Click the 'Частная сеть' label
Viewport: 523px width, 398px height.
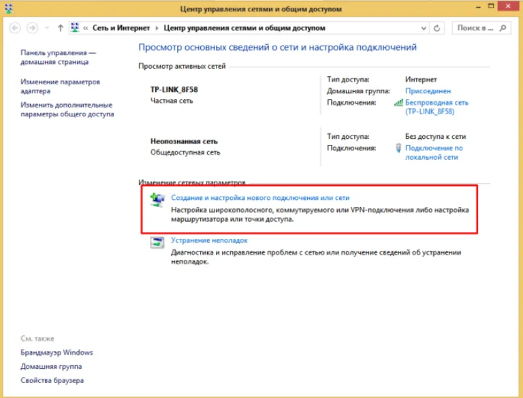click(x=172, y=101)
